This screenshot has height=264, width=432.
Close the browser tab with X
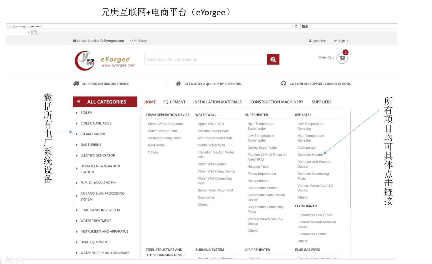click(x=29, y=33)
